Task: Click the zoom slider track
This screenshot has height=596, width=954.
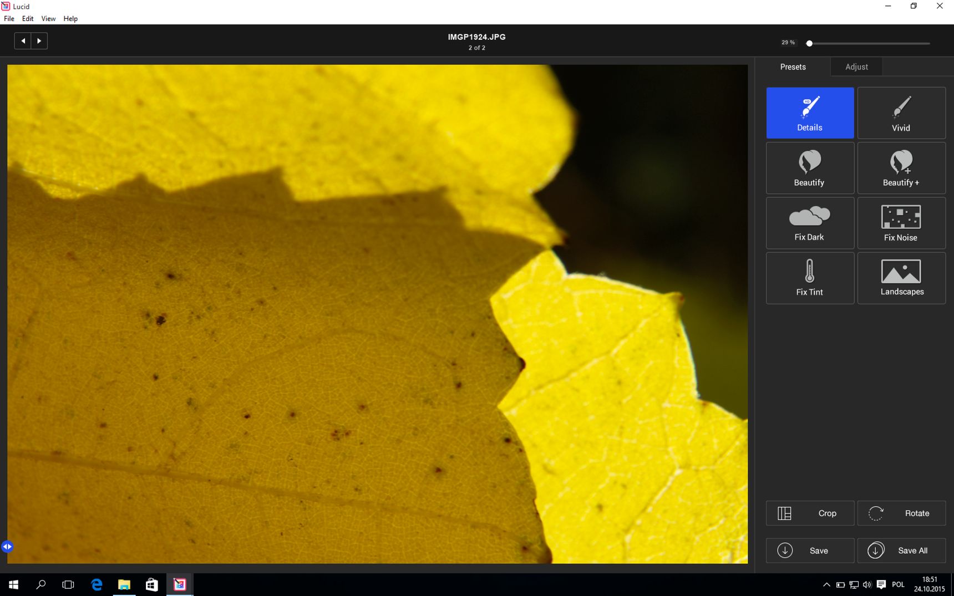Action: click(x=869, y=43)
